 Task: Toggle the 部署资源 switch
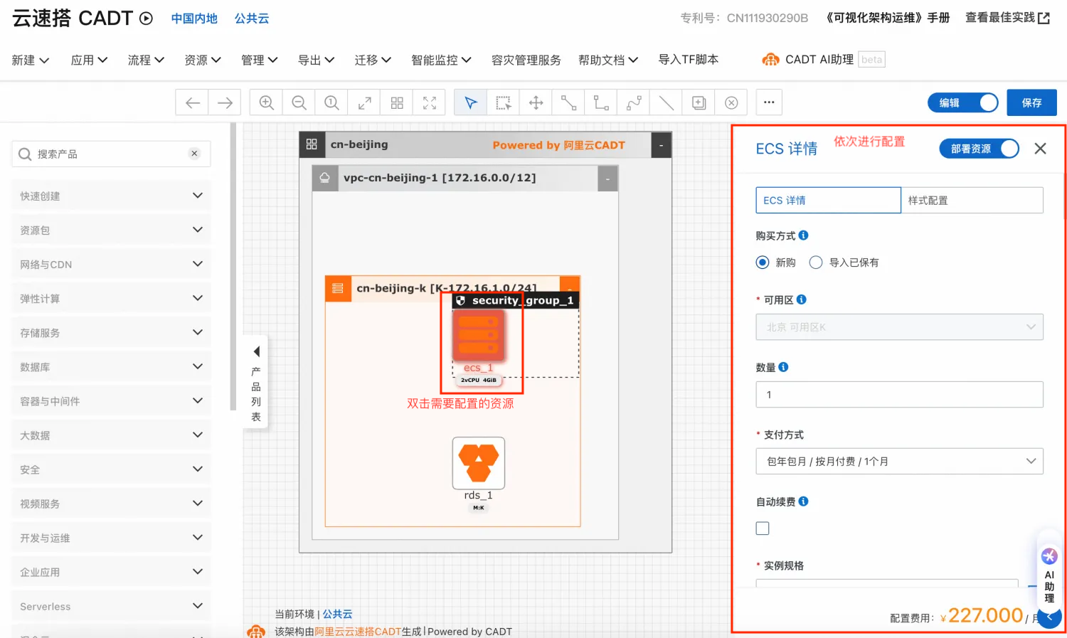tap(980, 149)
